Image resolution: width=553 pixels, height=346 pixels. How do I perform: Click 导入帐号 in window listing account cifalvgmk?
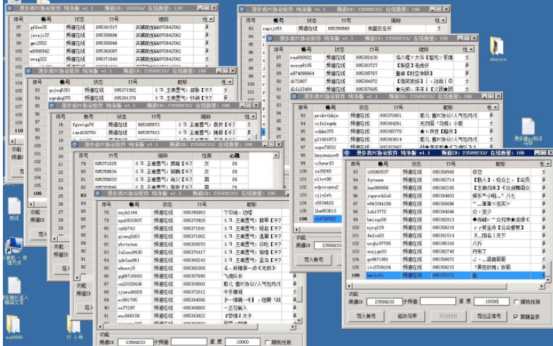[x=313, y=259]
